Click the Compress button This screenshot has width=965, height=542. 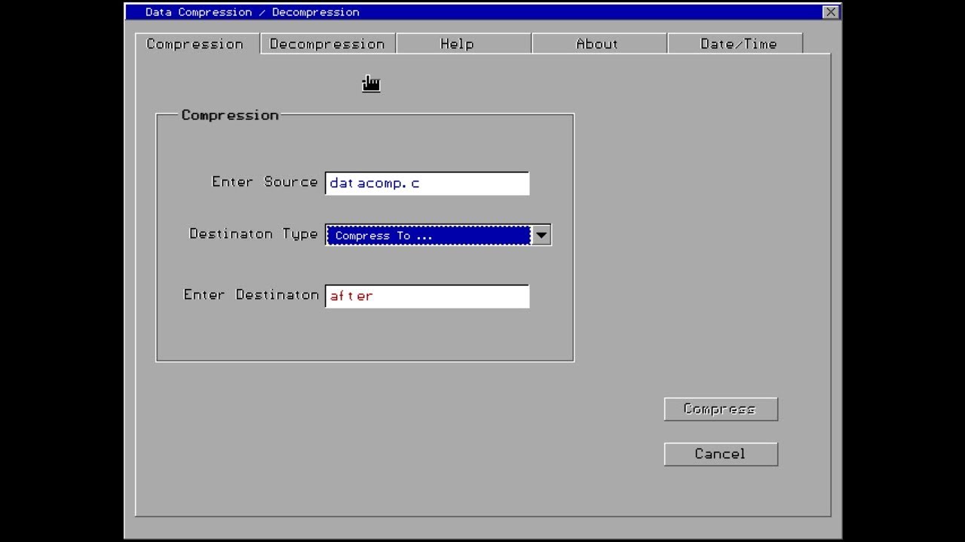pos(721,409)
